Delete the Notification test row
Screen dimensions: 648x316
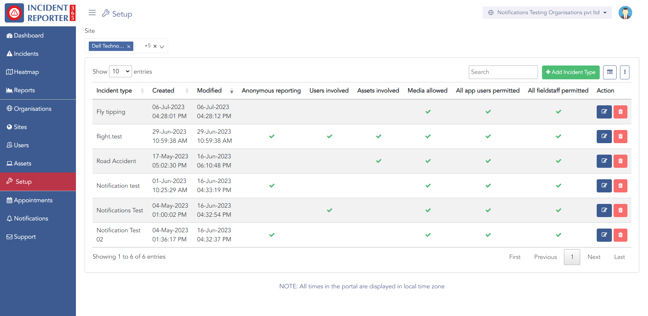point(620,186)
